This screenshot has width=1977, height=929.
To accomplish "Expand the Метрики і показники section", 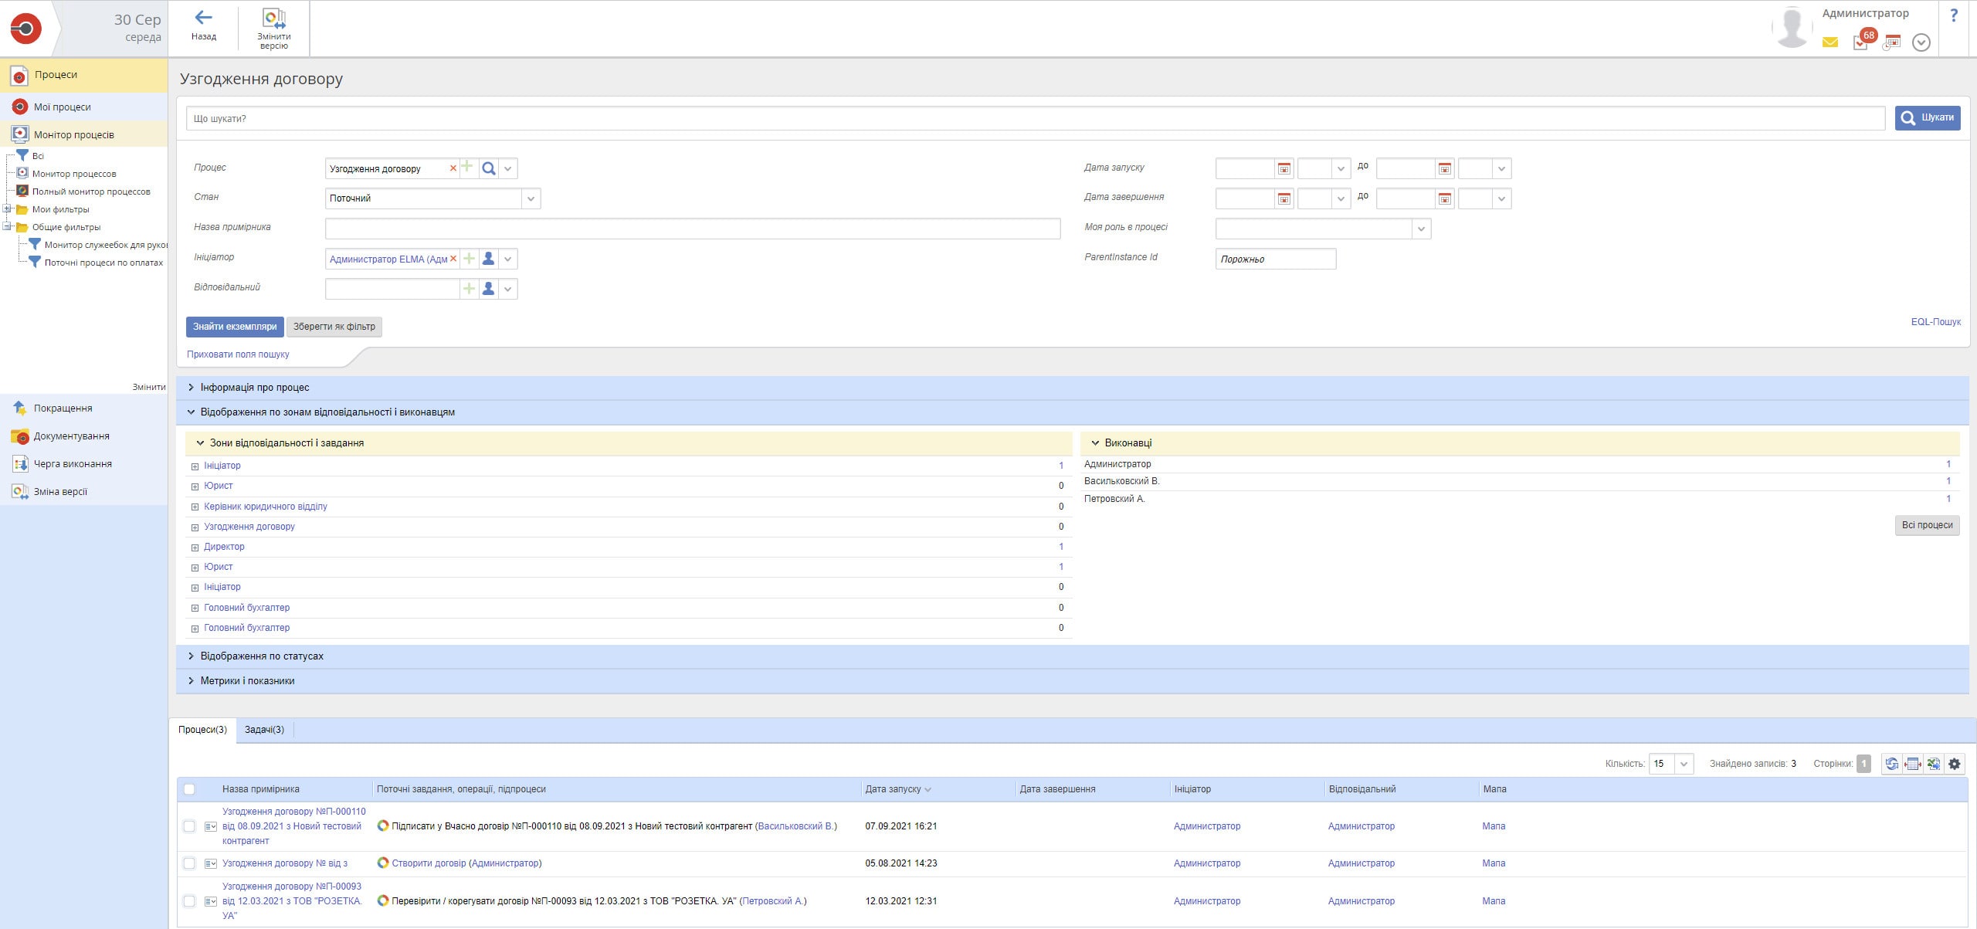I will (x=246, y=681).
